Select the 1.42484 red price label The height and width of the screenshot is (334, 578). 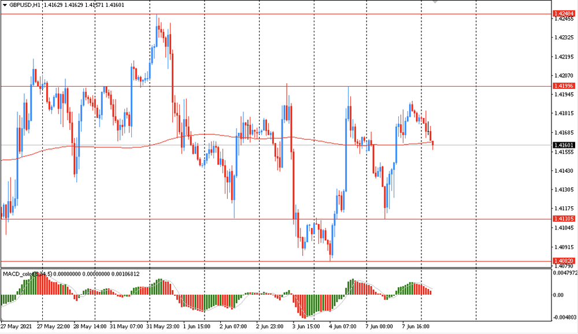coord(563,13)
